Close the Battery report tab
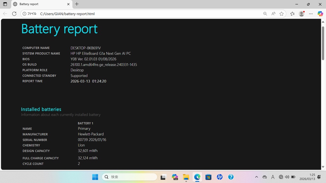This screenshot has height=183, width=326. [x=68, y=4]
